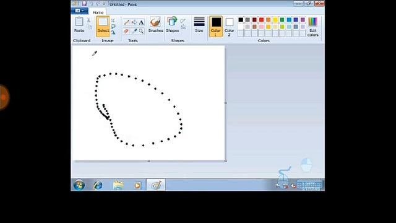Click the Redo arrow in the title bar
Image resolution: width=396 pixels, height=223 pixels.
(x=98, y=4)
